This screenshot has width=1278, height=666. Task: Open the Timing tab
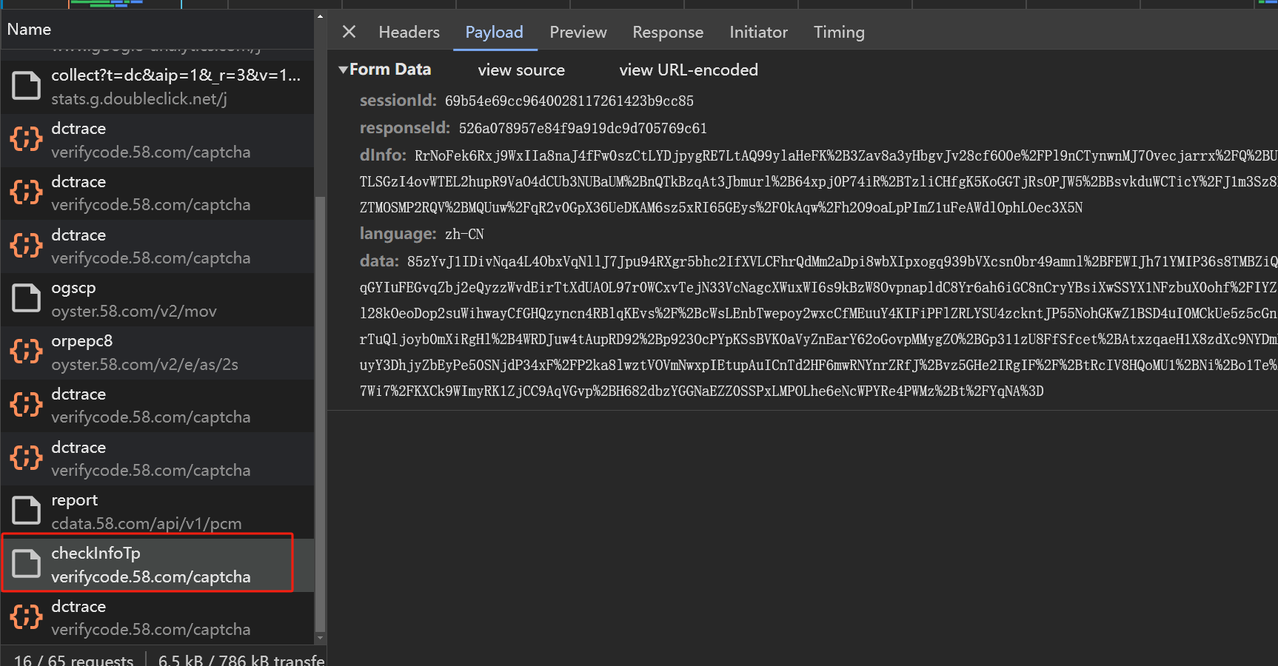tap(838, 32)
